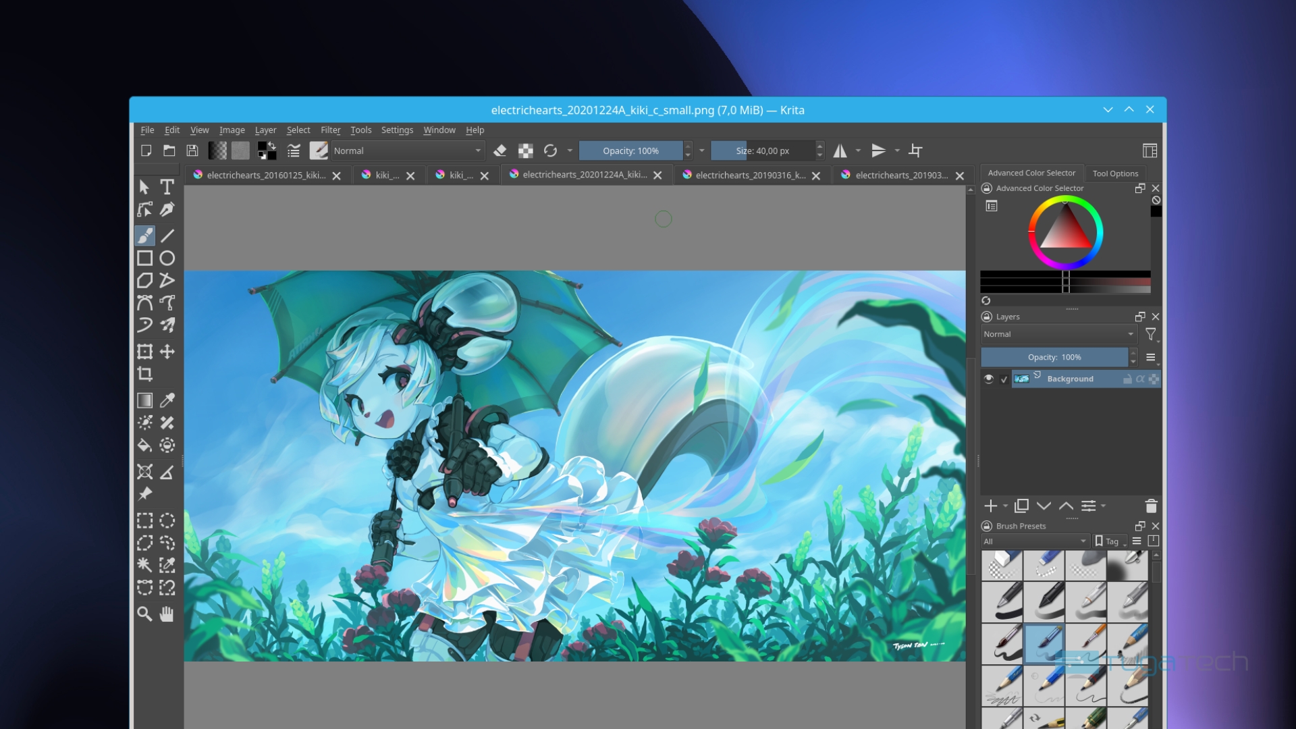
Task: Pick the highlighted blue pencil brush preset
Action: coord(1044,643)
